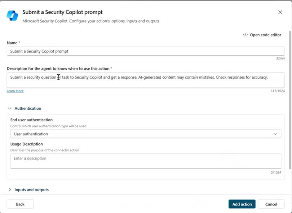Open the Learn more link
292x213 pixels.
point(15,91)
